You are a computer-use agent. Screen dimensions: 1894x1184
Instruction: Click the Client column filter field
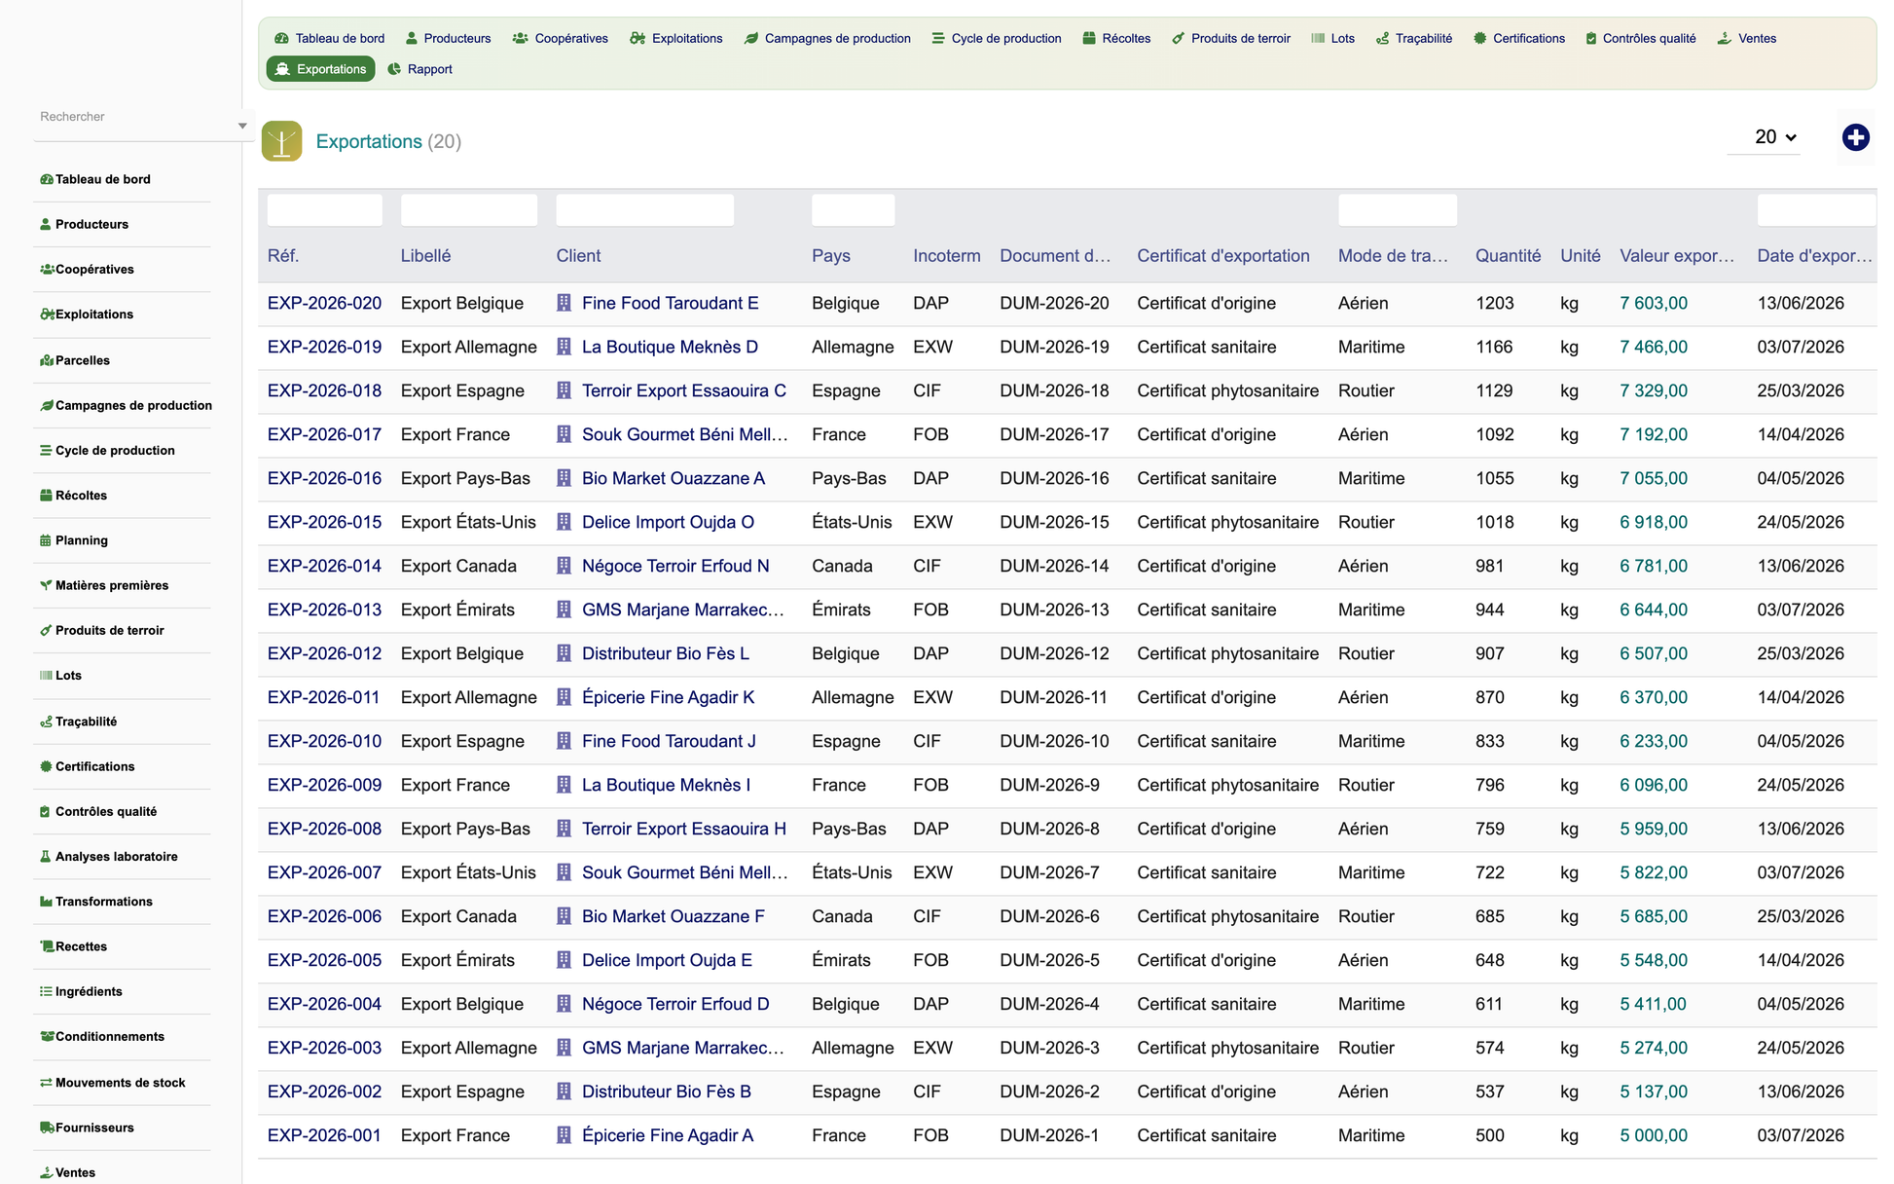pyautogui.click(x=644, y=210)
